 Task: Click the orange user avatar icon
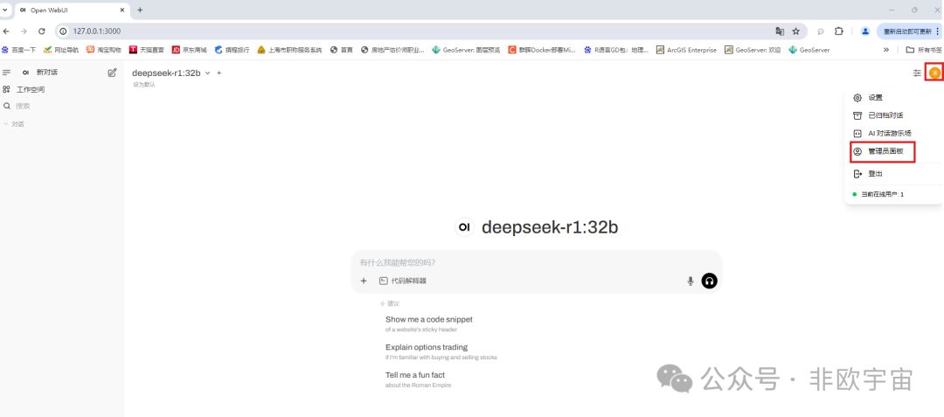click(x=934, y=73)
